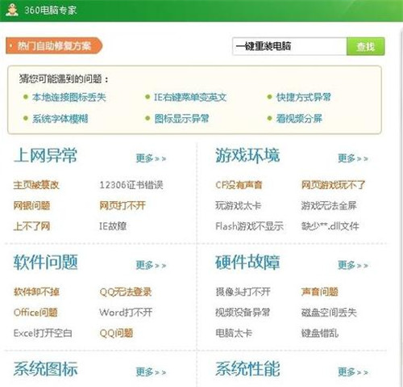Image resolution: width=403 pixels, height=387 pixels.
Task: Click the IE故障 fix link
Action: [x=113, y=226]
